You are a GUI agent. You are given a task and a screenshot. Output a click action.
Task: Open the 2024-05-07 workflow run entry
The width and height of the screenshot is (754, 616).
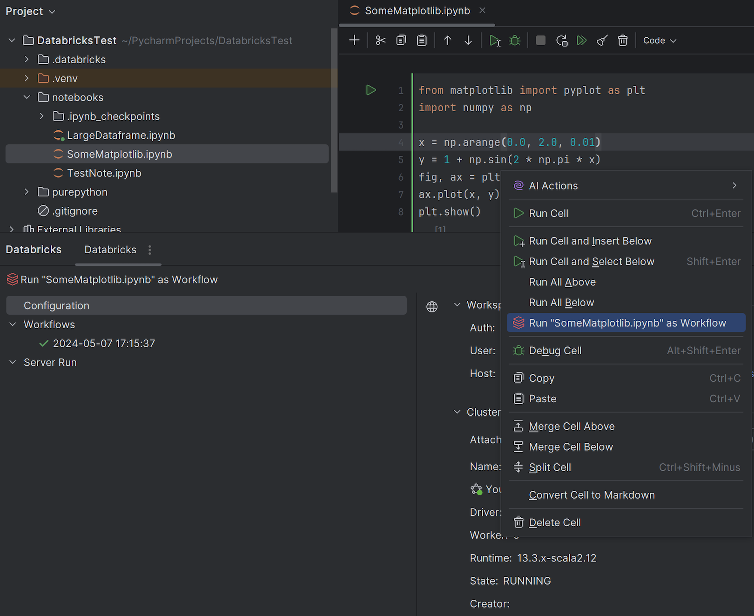(x=103, y=343)
